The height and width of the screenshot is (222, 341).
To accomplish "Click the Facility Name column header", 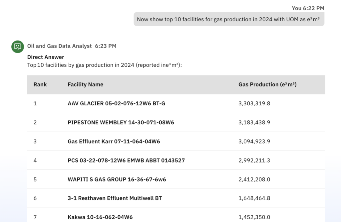I will coord(85,84).
